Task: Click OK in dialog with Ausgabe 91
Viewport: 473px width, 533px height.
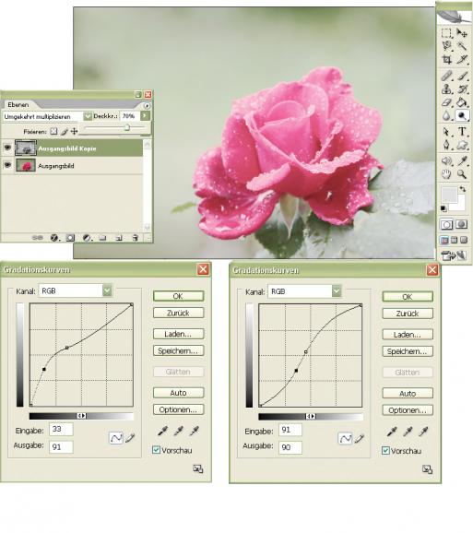Action: tap(178, 296)
